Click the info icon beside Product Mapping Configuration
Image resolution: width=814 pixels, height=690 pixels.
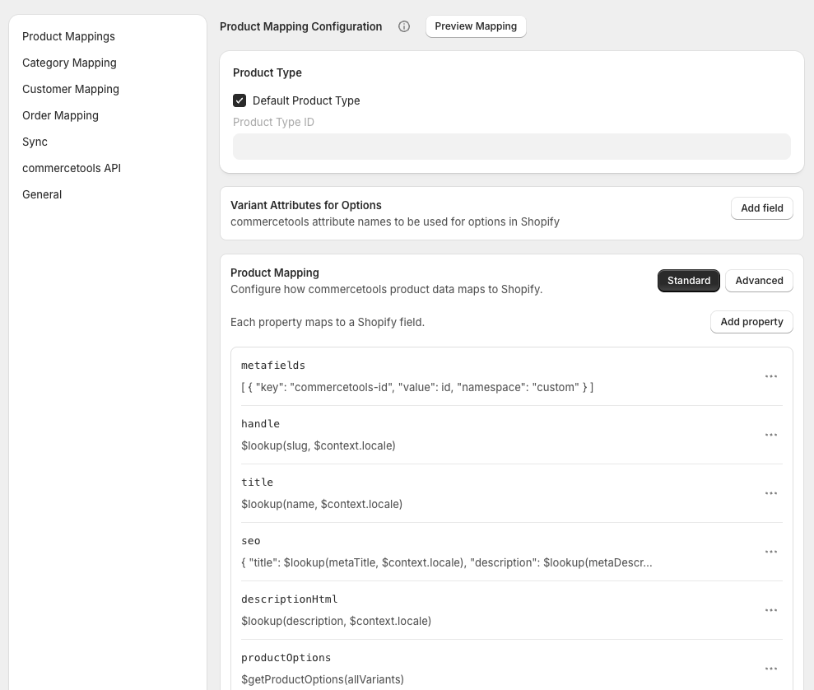click(x=404, y=26)
